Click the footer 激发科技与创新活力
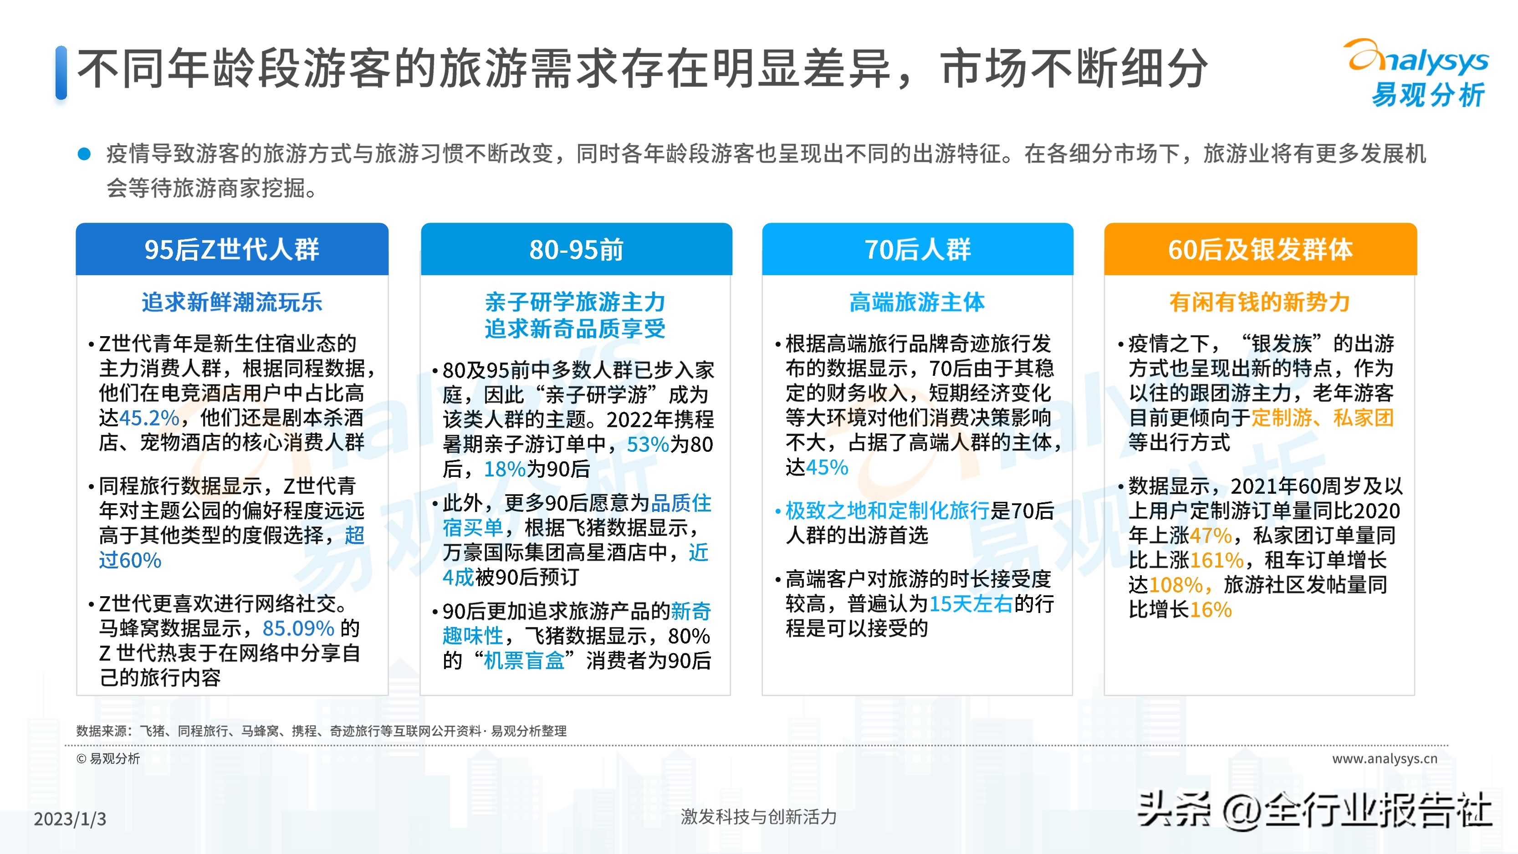The height and width of the screenshot is (854, 1518). (x=758, y=817)
